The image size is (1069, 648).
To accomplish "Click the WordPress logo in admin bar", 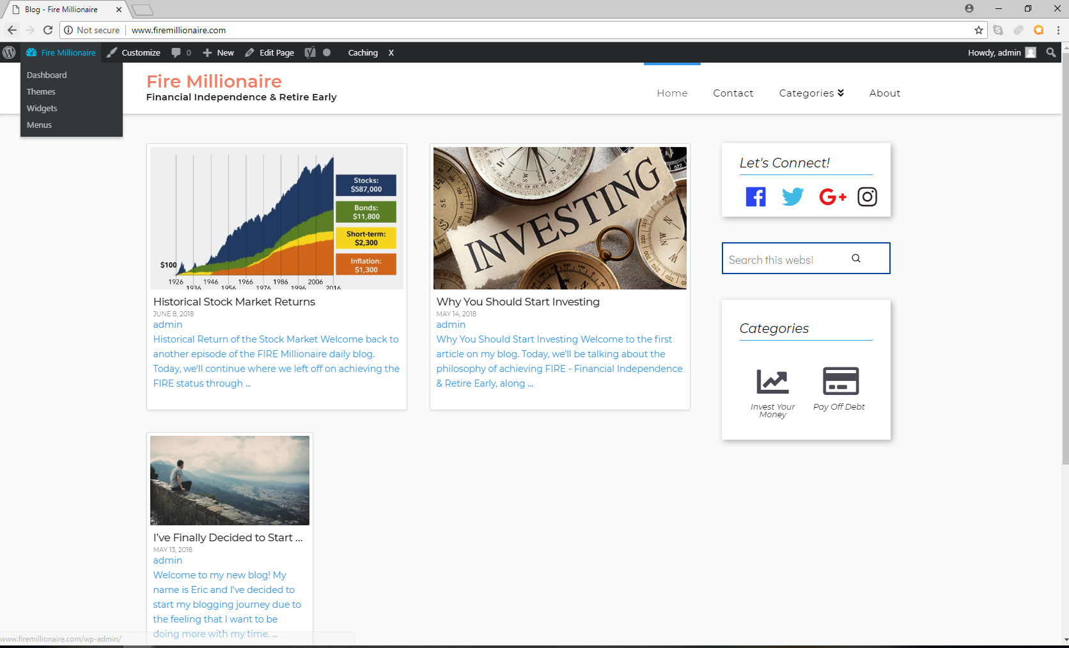I will pyautogui.click(x=9, y=52).
